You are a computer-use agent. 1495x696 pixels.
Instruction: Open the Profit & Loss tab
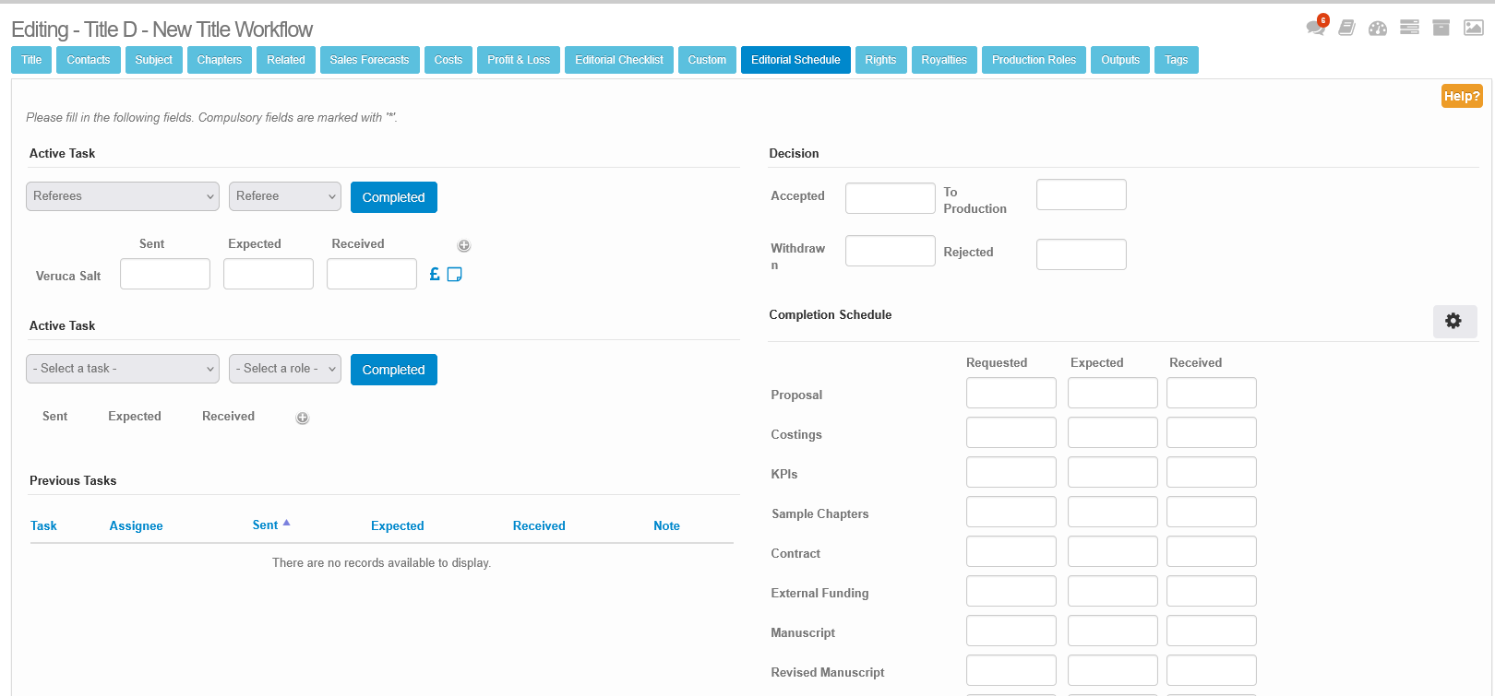519,60
